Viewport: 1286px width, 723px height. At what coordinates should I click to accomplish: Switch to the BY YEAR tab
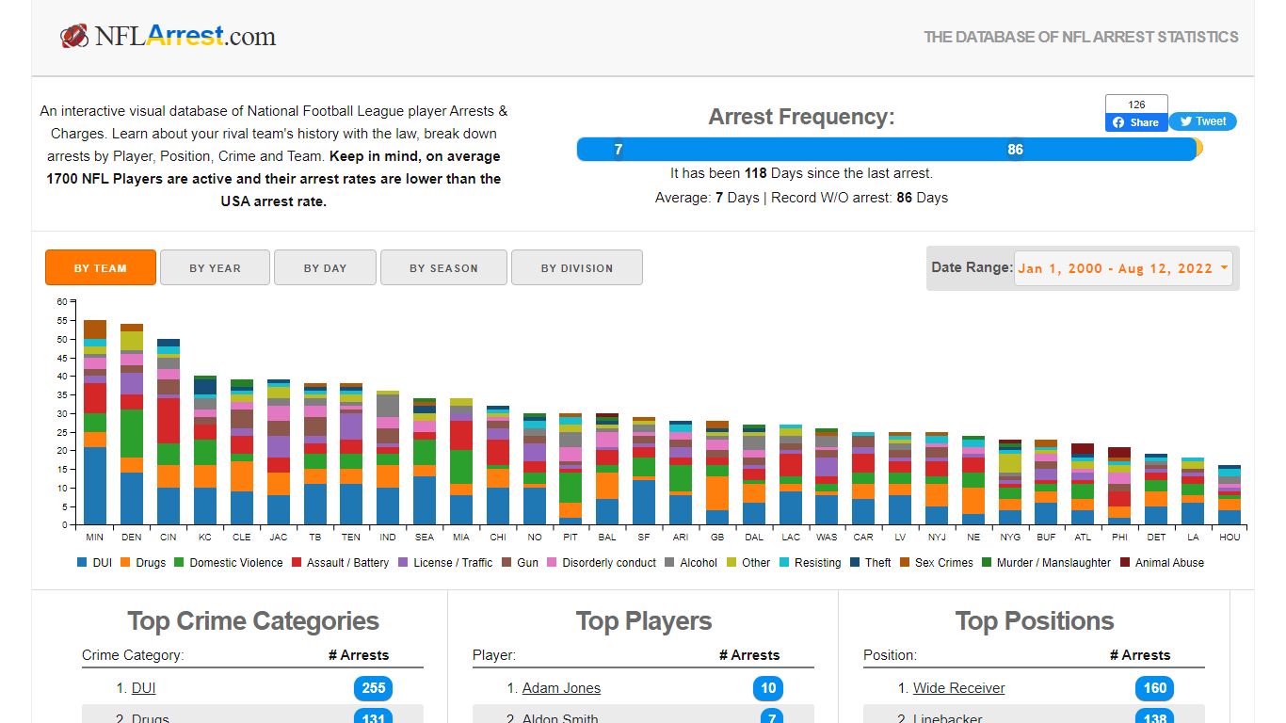215,267
